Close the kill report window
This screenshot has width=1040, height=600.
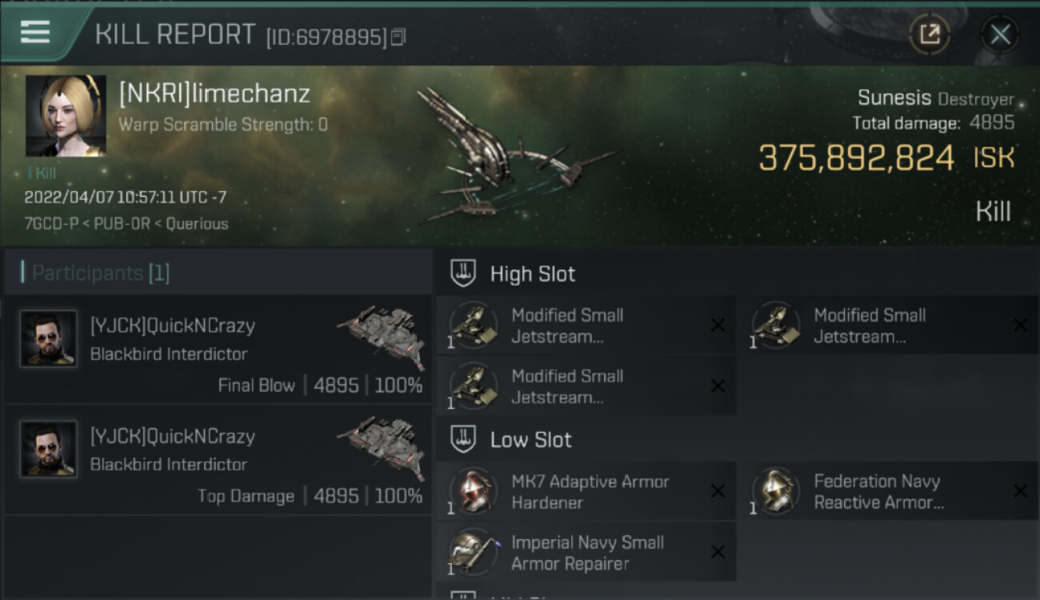coord(1000,34)
